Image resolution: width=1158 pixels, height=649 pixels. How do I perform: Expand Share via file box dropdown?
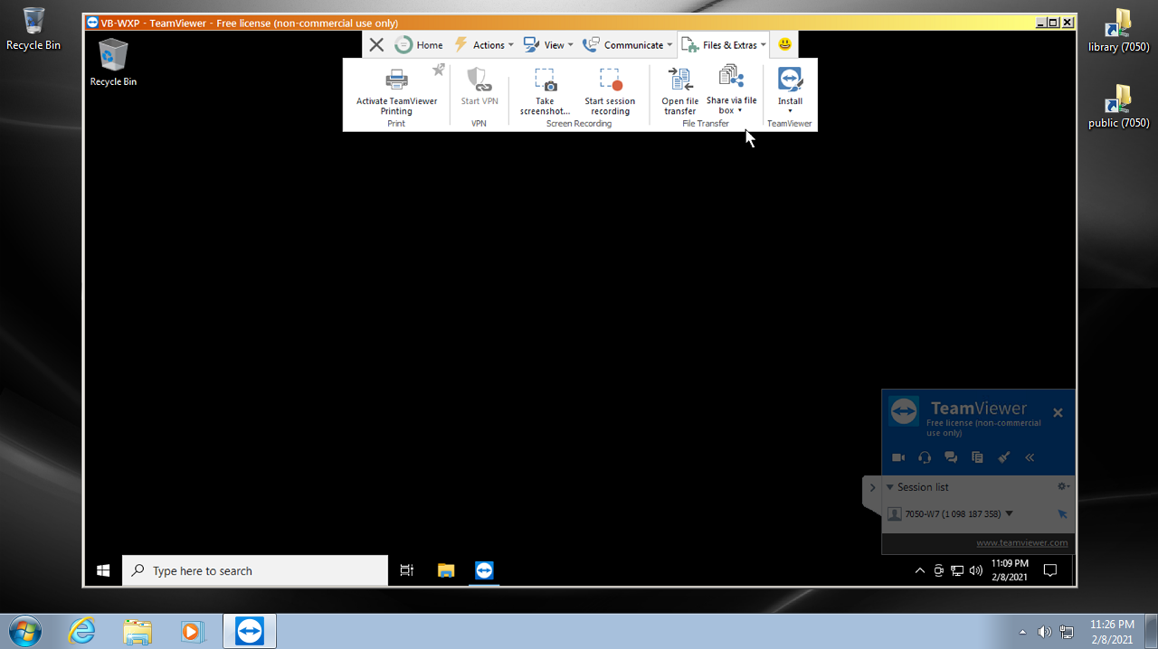(739, 111)
